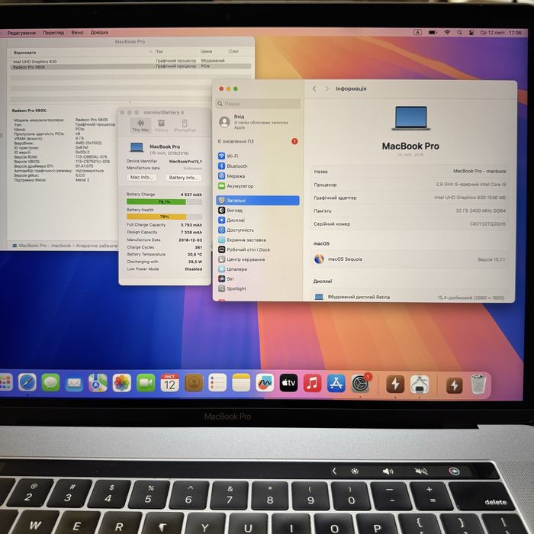
Task: Click the yellow Battery Health progress bar
Action: (165, 217)
